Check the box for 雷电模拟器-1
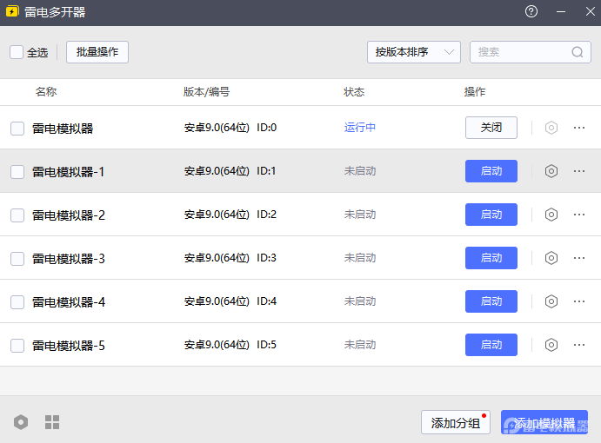601x443 pixels. click(x=17, y=172)
